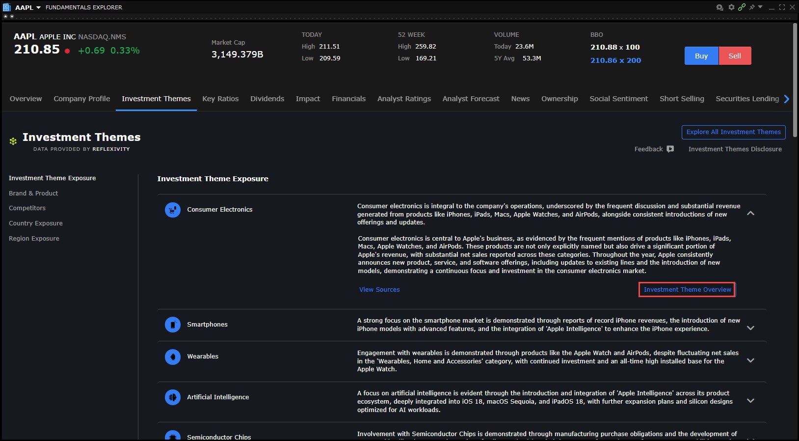Jump to Investment Theme Exposure section

click(53, 178)
